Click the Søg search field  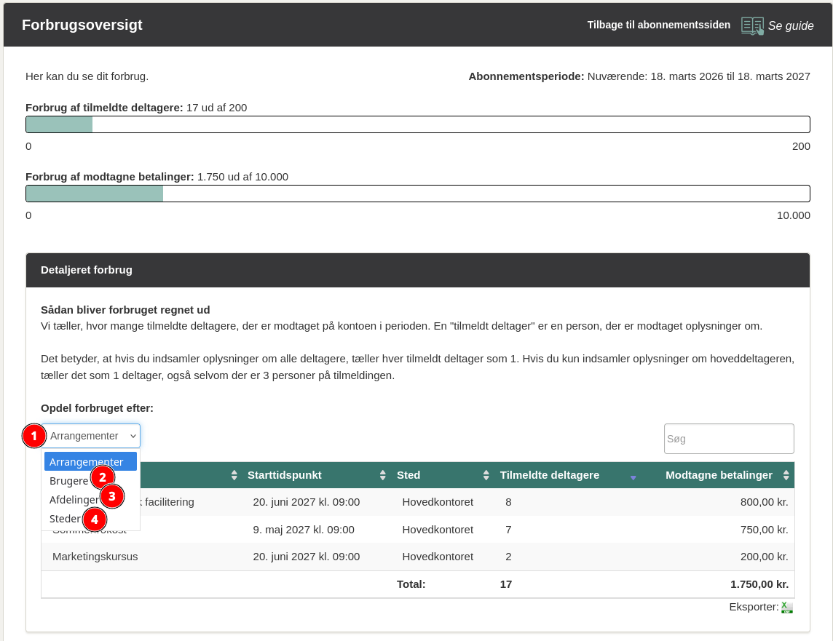pos(729,439)
